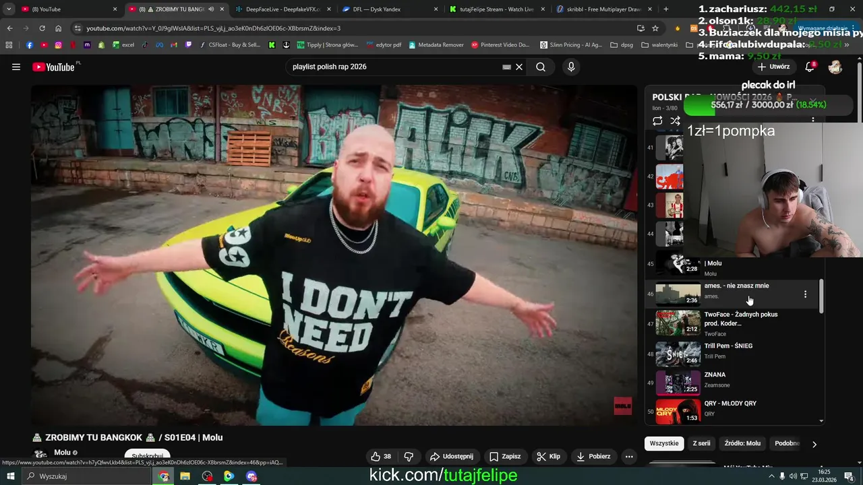Open the account avatar menu
The width and height of the screenshot is (863, 485).
click(x=835, y=67)
